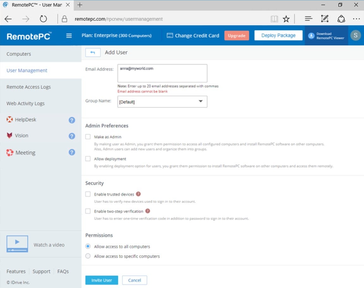Open the Features footer link

(x=16, y=271)
